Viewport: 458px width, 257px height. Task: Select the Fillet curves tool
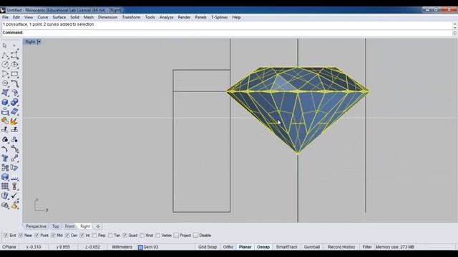coord(14,83)
